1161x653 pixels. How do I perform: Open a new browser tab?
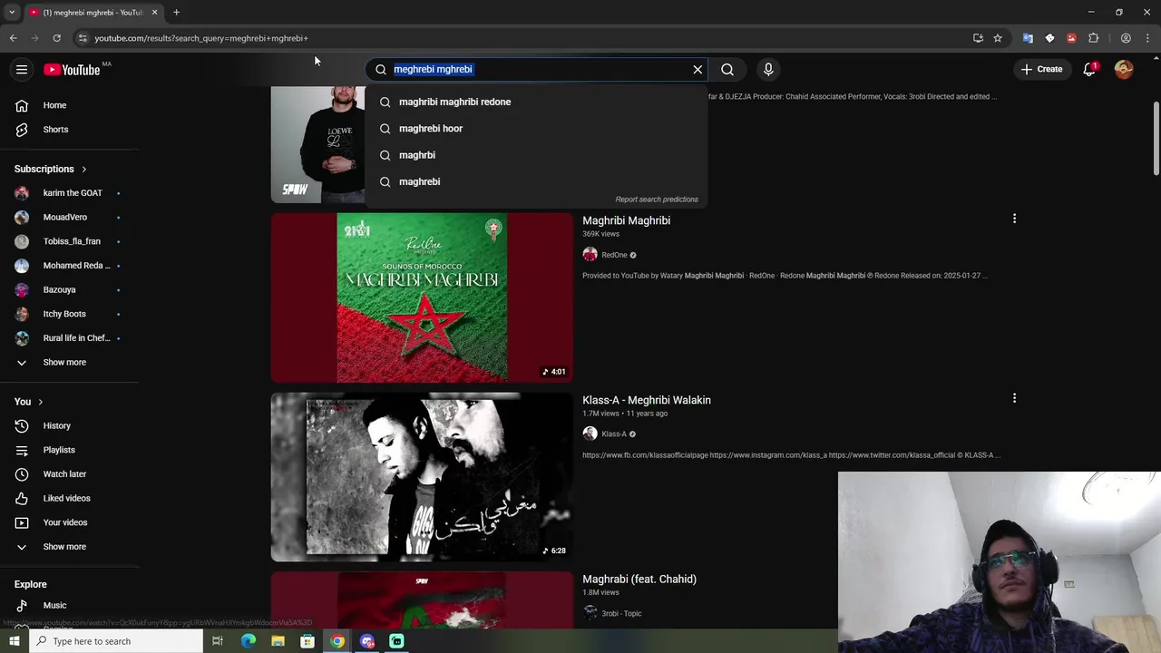coord(176,13)
